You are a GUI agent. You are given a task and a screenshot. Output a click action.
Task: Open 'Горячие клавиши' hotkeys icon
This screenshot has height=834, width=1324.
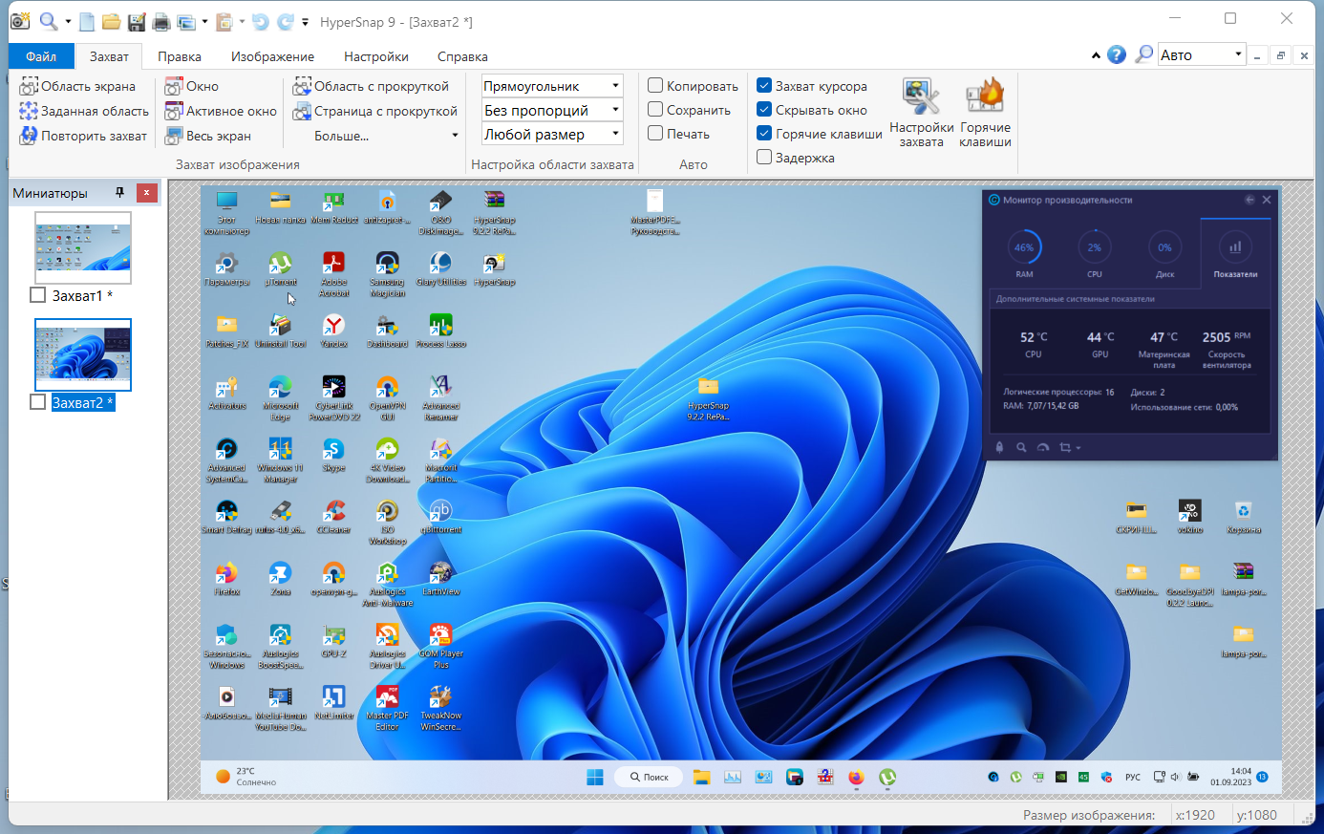coord(985,113)
